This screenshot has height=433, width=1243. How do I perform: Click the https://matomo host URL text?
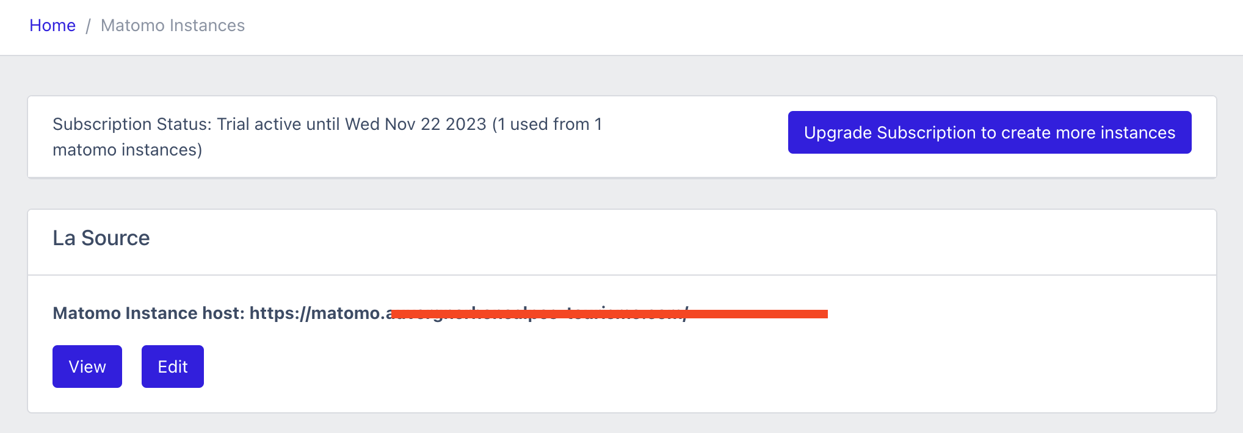click(316, 313)
